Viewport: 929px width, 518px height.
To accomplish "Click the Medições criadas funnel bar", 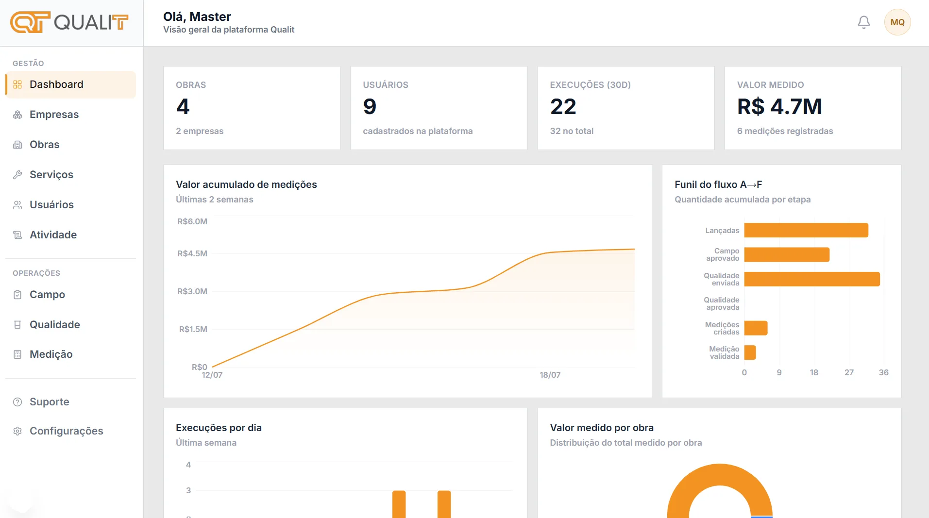I will (x=756, y=328).
